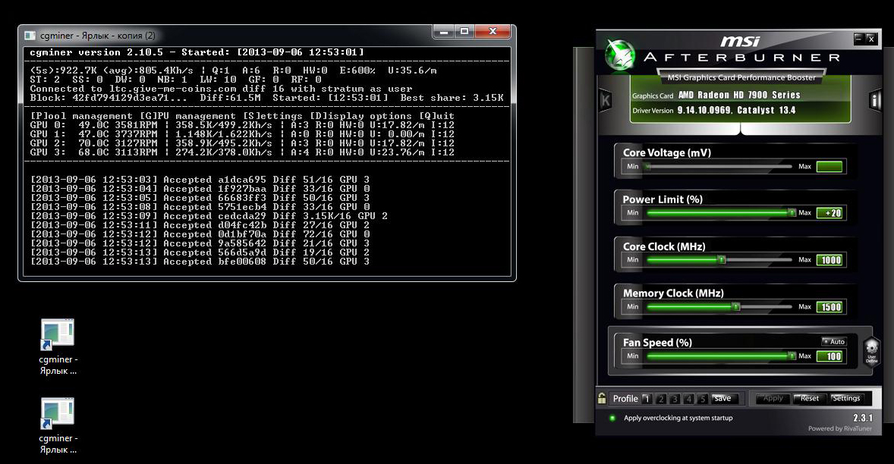Click the Reset button in Afterburner

(810, 399)
